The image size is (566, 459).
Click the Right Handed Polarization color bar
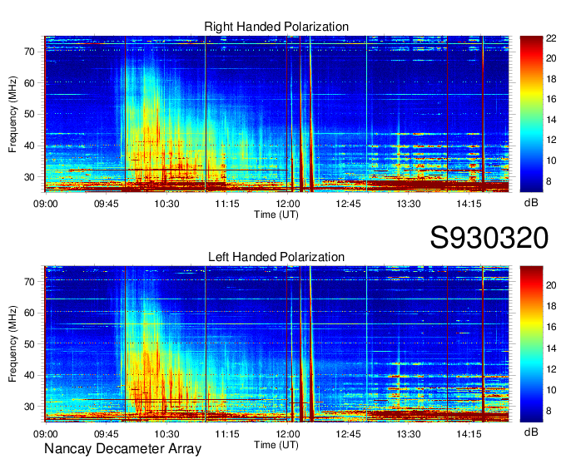[x=531, y=114]
